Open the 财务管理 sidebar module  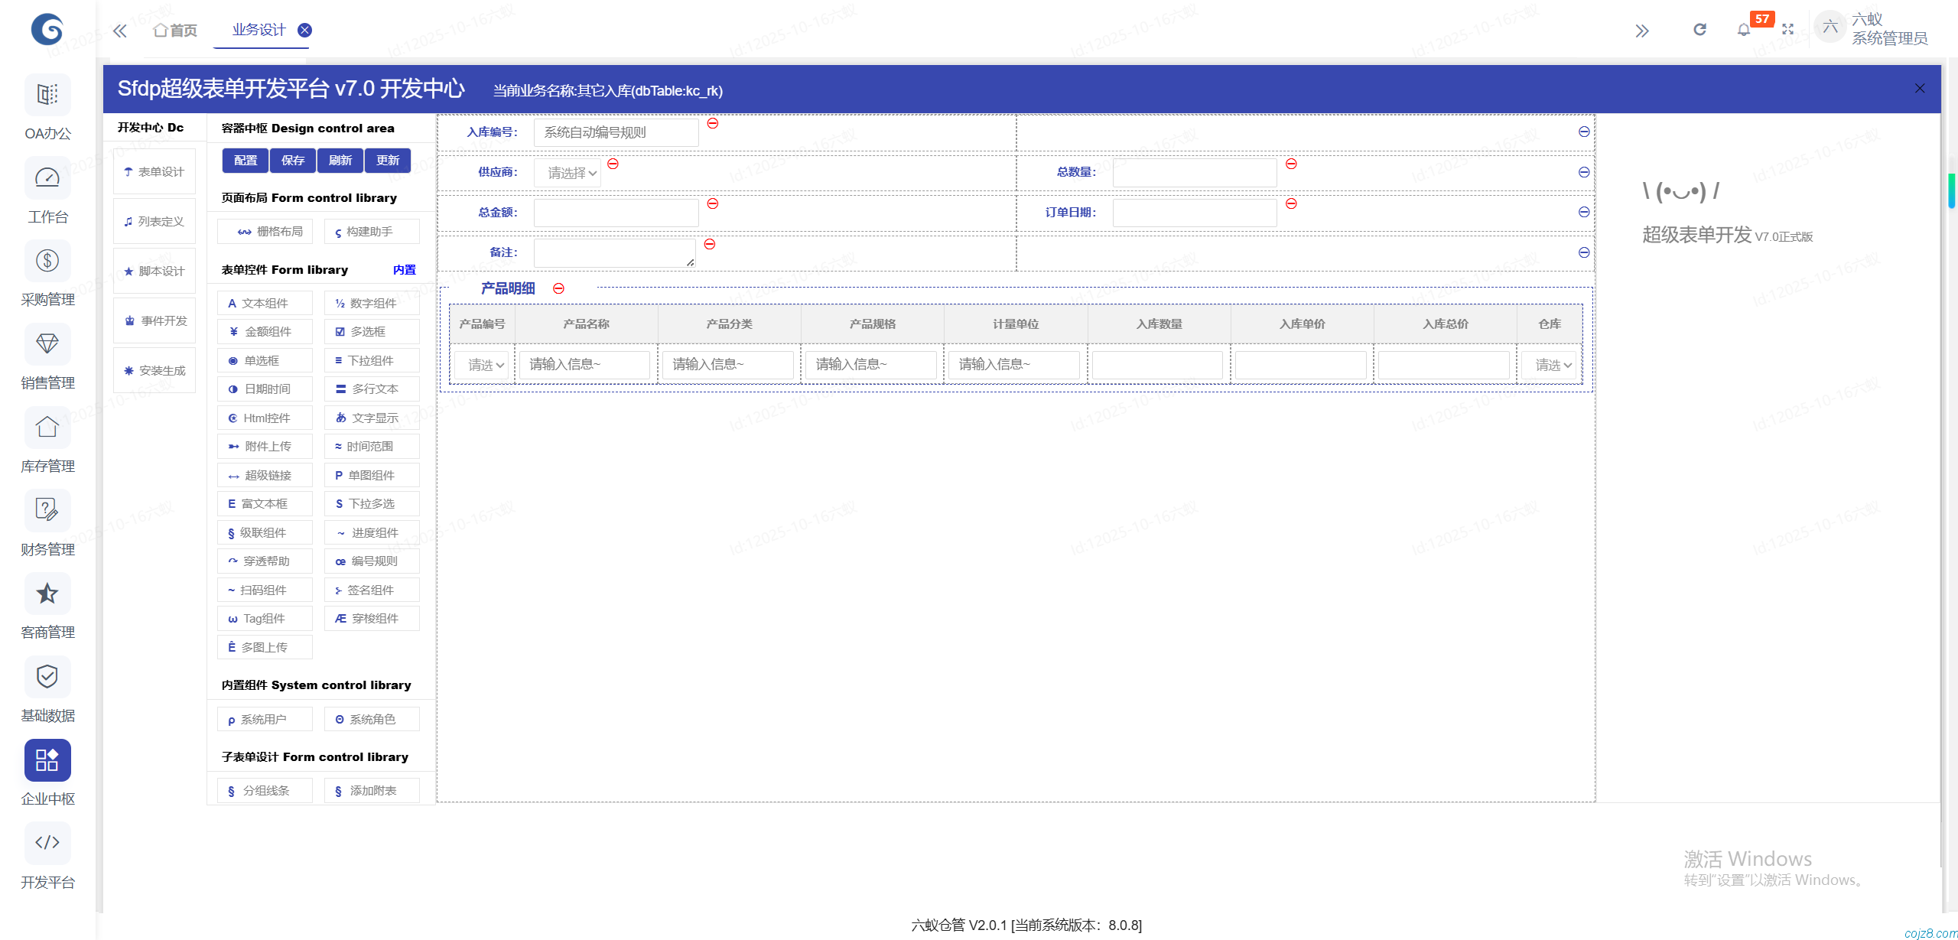point(47,511)
